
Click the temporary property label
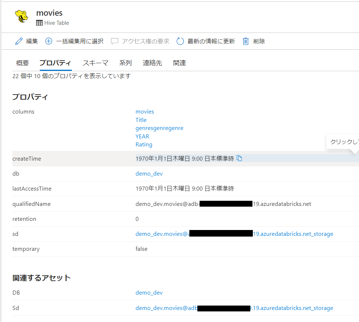26,249
